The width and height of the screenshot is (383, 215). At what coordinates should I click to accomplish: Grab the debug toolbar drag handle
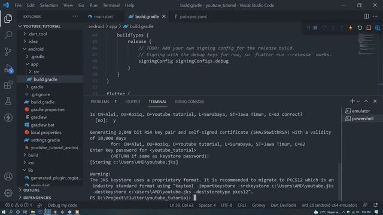308,28
